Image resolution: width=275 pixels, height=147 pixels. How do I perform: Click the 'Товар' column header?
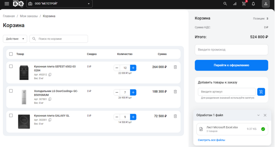[20, 54]
